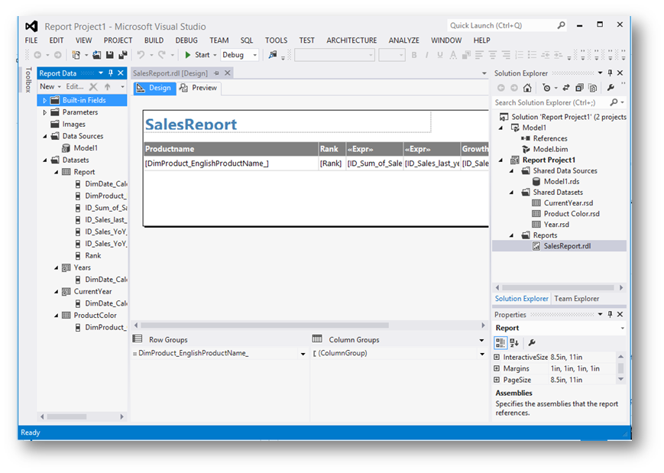Click the Categorized view icon in Properties

[x=500, y=342]
